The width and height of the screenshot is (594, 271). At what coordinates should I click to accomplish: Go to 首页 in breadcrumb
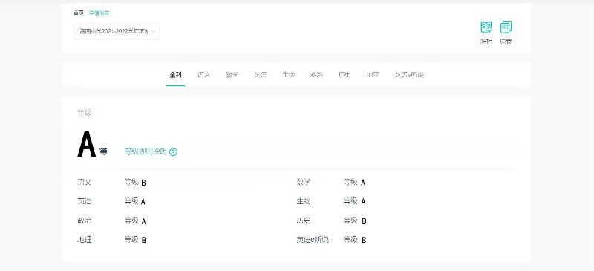pyautogui.click(x=79, y=13)
